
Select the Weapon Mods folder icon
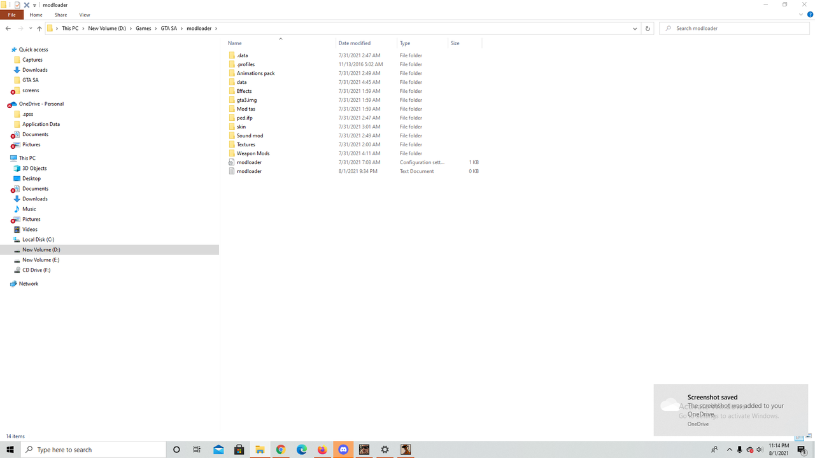coord(232,153)
